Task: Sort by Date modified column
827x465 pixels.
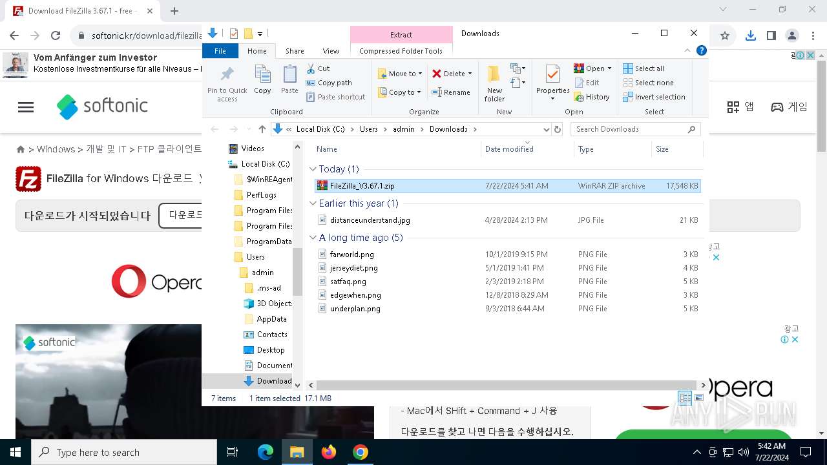Action: pos(527,149)
